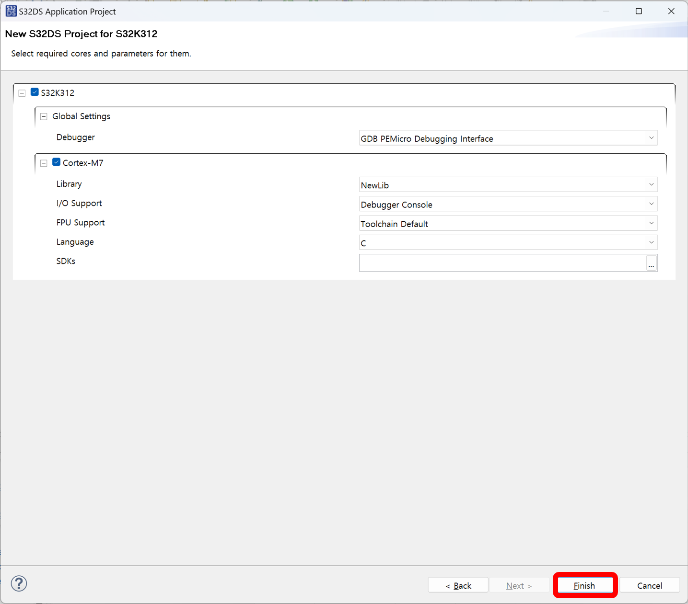Click the Finish button

(585, 585)
